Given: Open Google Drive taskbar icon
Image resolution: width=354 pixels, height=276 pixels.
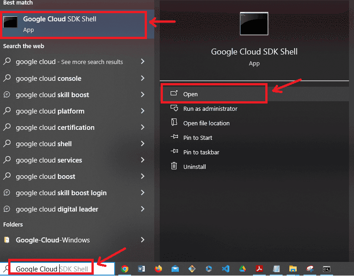Looking at the screenshot, I should click(x=243, y=269).
